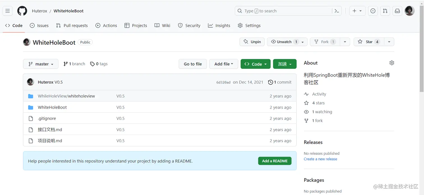This screenshot has height=195, width=424.
Task: Open the Insights tab
Action: pos(219,25)
